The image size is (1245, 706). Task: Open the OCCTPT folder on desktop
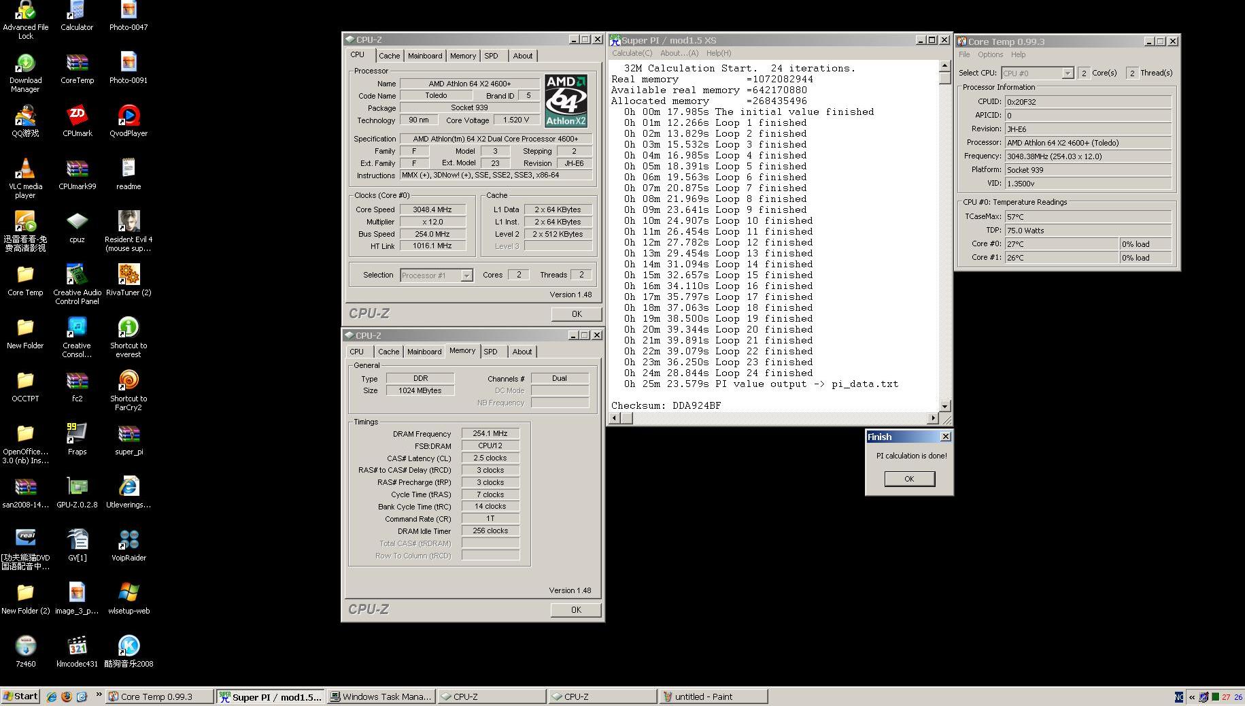(x=25, y=386)
